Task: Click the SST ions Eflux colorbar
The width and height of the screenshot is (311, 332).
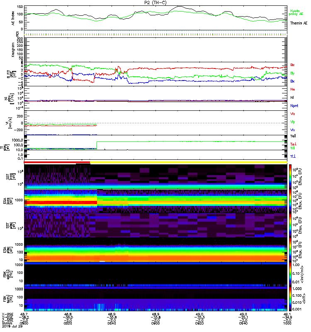Action: (x=290, y=177)
